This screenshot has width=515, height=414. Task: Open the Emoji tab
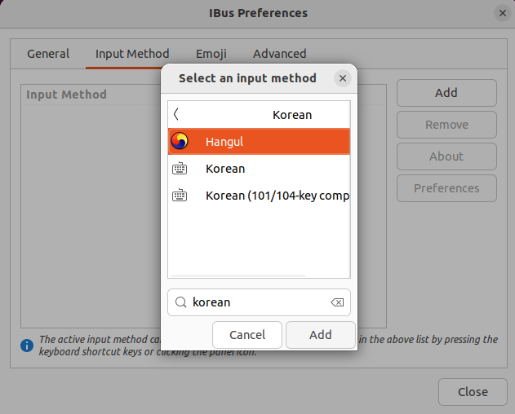(x=211, y=54)
